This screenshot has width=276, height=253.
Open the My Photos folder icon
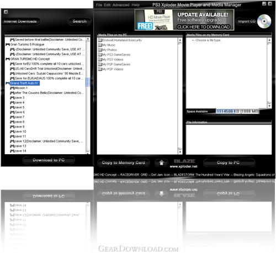(x=100, y=50)
